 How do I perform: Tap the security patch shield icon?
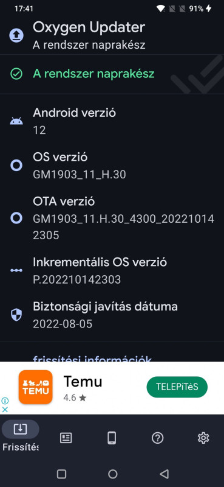click(x=16, y=315)
